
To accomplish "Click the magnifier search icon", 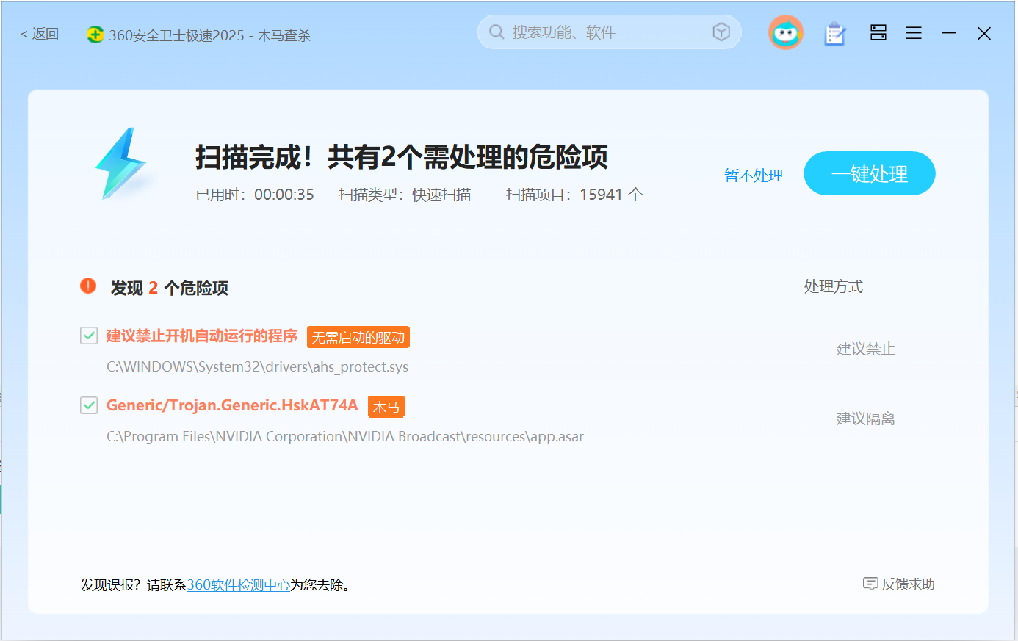I will pyautogui.click(x=497, y=32).
